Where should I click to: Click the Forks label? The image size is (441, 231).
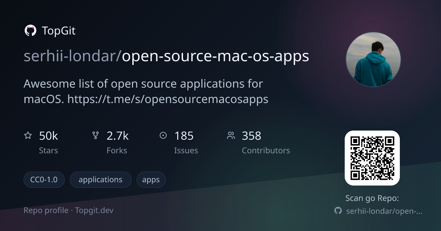117,151
